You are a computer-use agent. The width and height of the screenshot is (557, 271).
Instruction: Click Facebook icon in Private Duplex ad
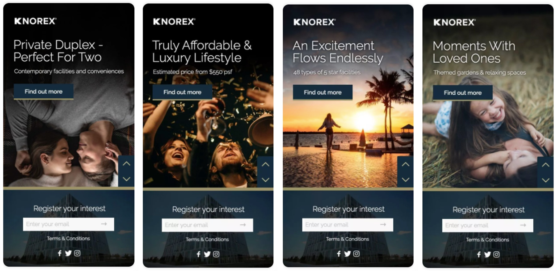click(x=60, y=253)
